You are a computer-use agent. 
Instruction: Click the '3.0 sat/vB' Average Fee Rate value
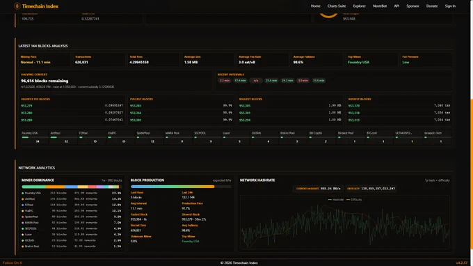tap(247, 62)
